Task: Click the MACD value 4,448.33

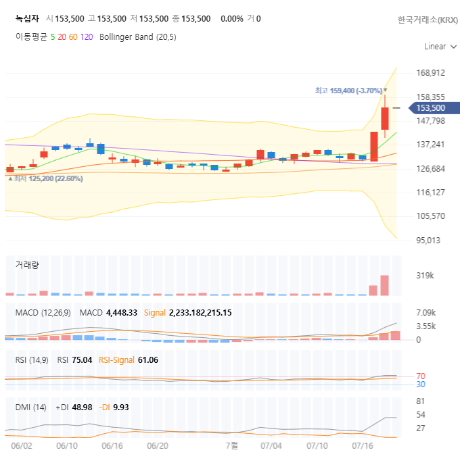Action: [122, 313]
